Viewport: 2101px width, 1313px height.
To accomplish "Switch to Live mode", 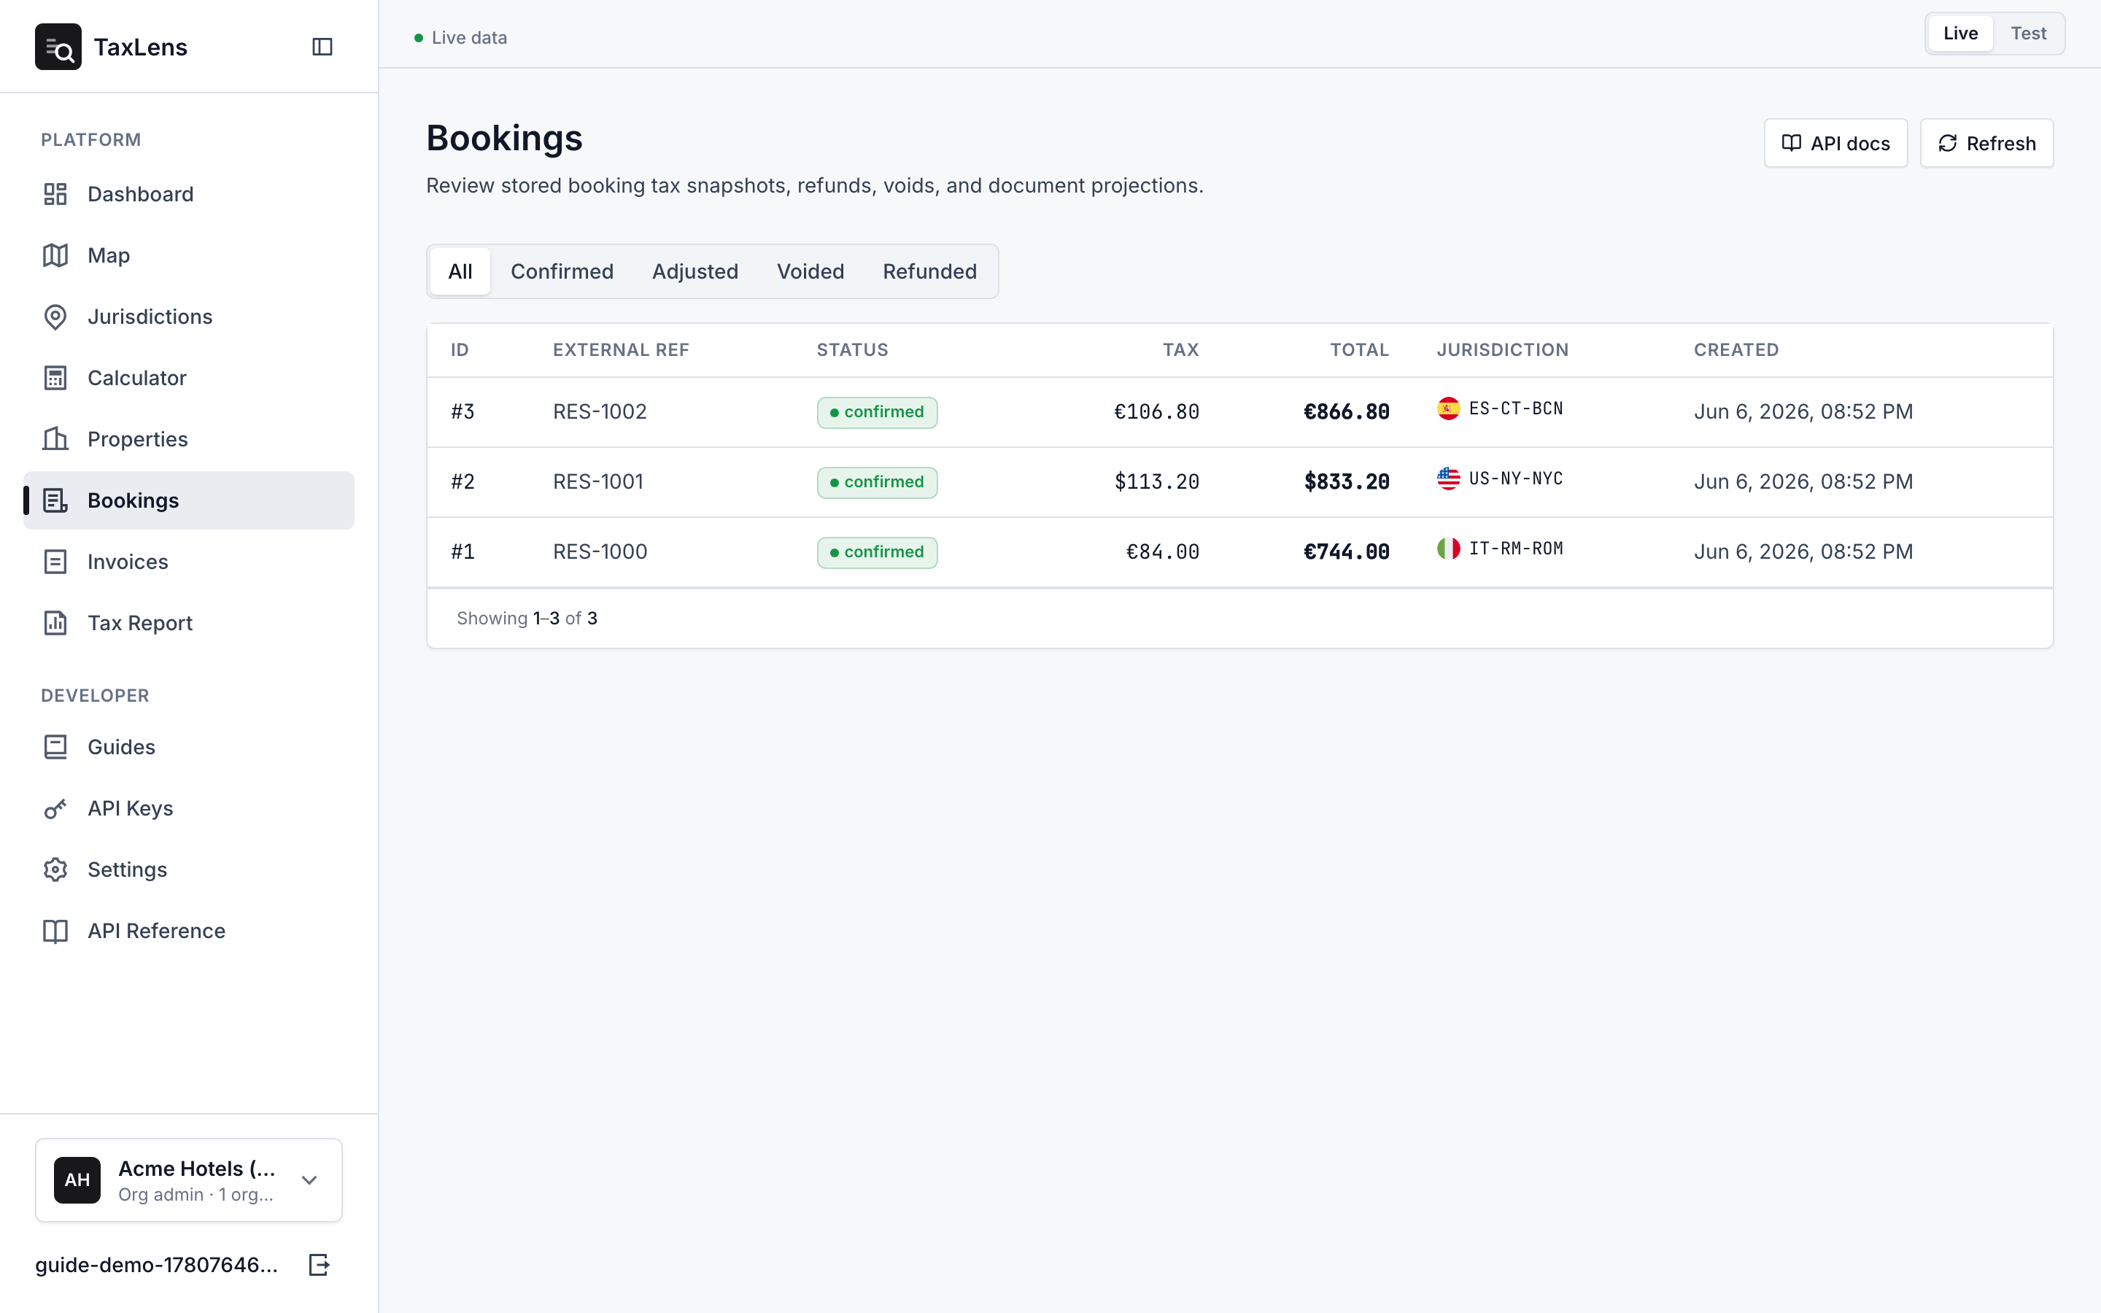I will point(1960,34).
